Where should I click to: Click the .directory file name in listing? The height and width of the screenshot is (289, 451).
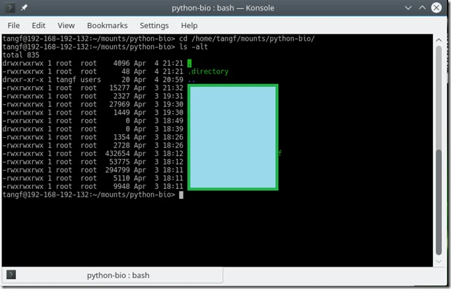pyautogui.click(x=207, y=71)
